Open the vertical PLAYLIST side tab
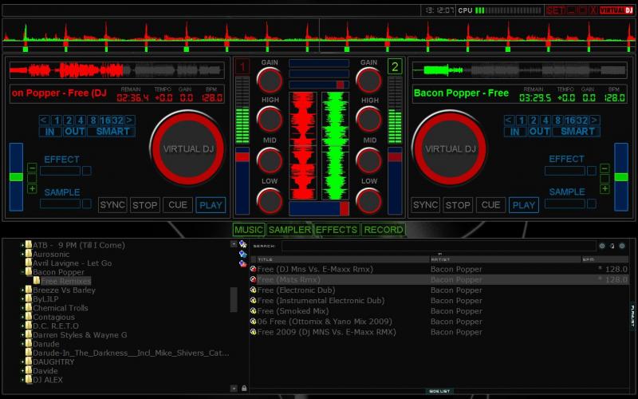Viewport: 638px width, 399px height. click(x=632, y=315)
